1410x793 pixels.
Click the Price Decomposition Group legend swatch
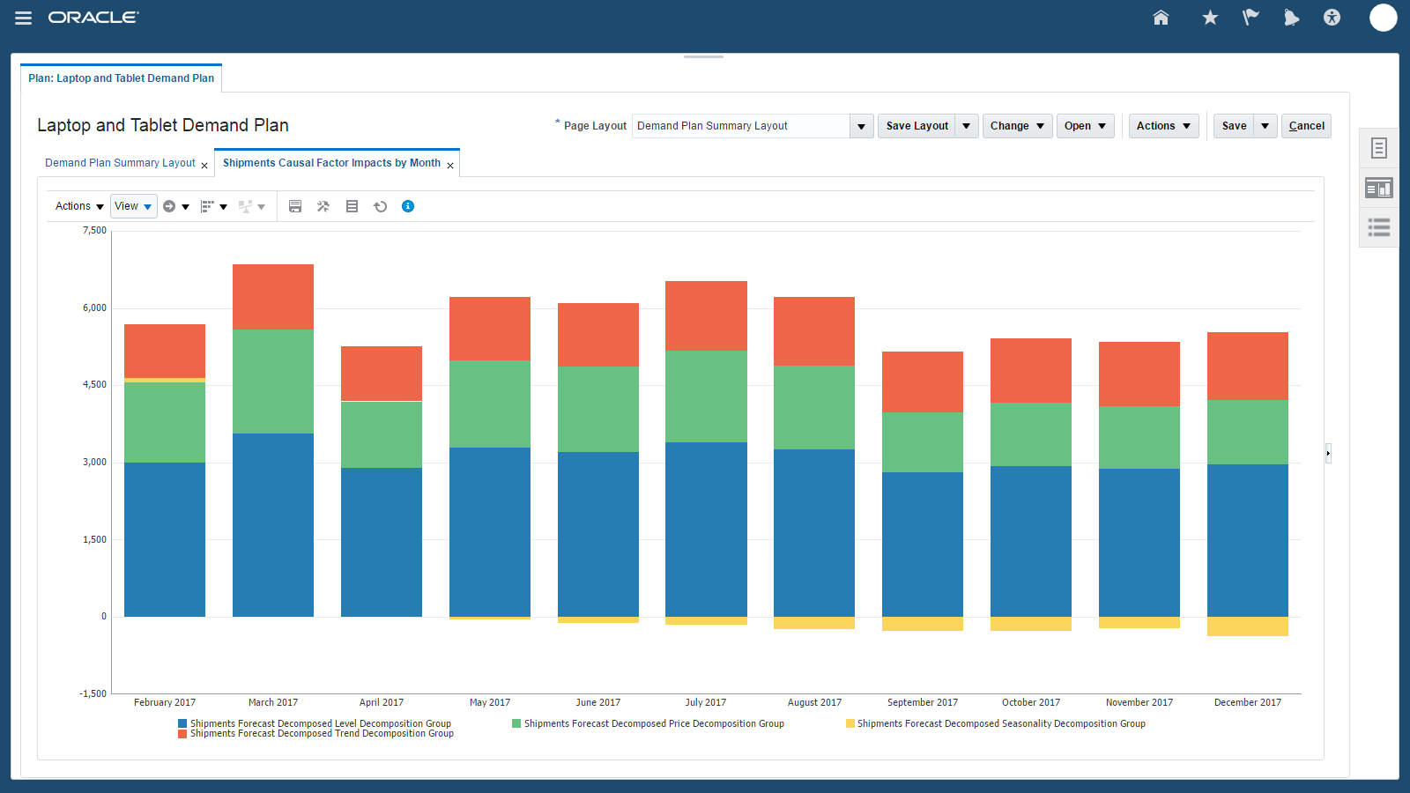pos(516,723)
